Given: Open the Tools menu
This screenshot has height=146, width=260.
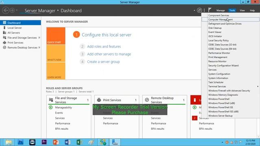Looking at the screenshot, I should pos(232,11).
